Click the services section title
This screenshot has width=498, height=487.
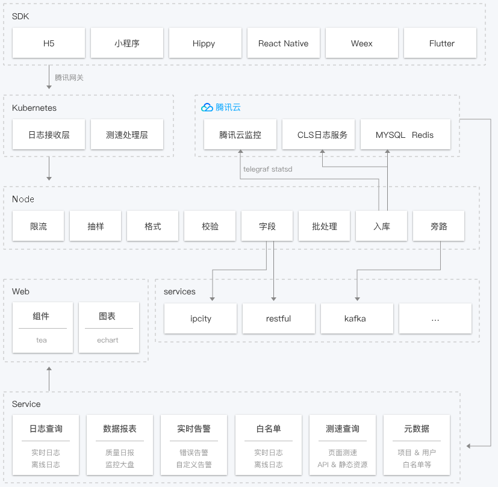click(179, 291)
